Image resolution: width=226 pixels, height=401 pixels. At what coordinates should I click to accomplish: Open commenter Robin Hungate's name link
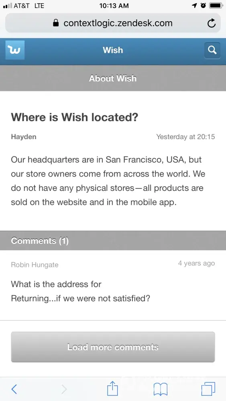(35, 265)
